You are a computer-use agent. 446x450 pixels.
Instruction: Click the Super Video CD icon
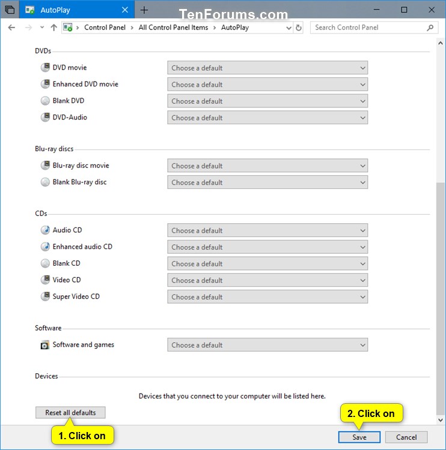pyautogui.click(x=45, y=296)
